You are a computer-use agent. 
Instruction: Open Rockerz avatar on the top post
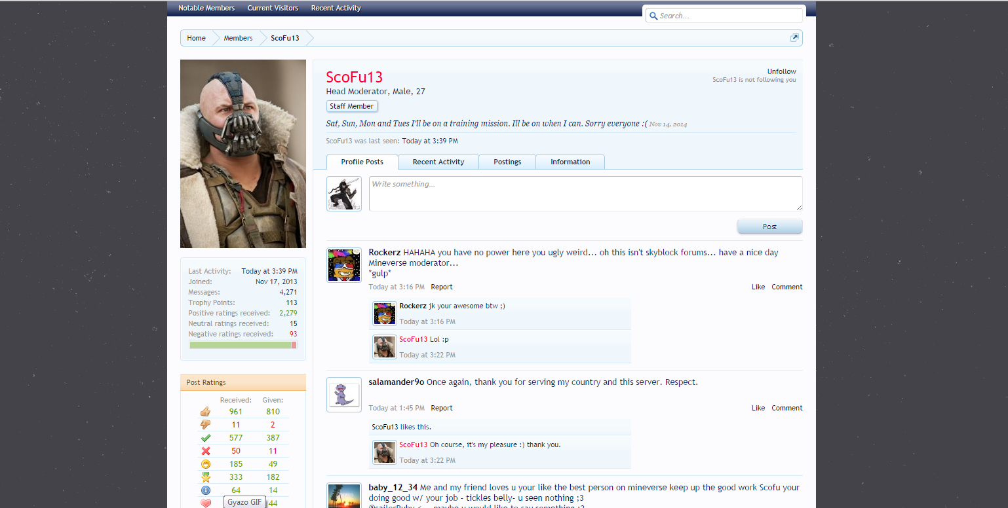344,265
